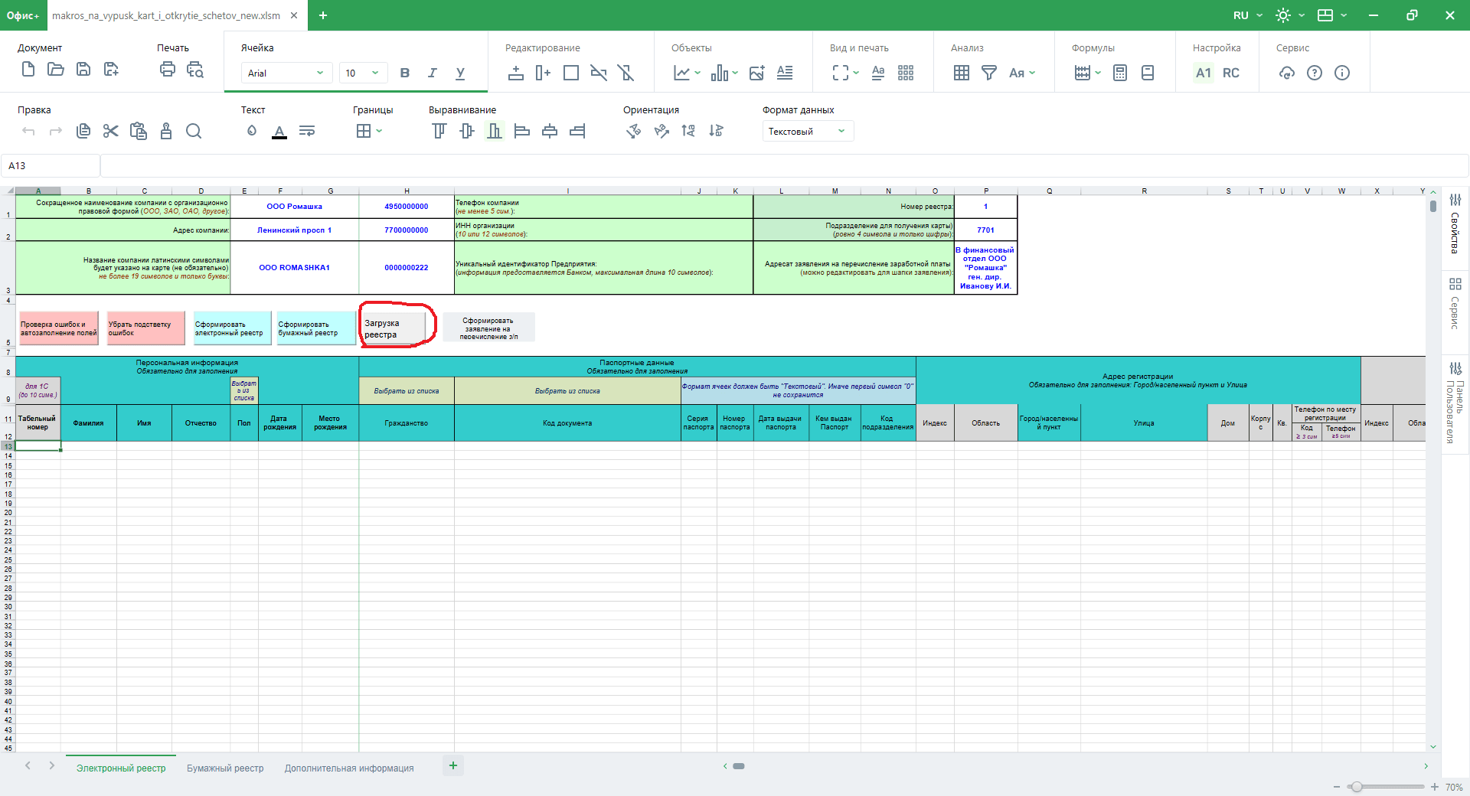Toggle Italic formatting
1470x796 pixels.
[x=433, y=73]
